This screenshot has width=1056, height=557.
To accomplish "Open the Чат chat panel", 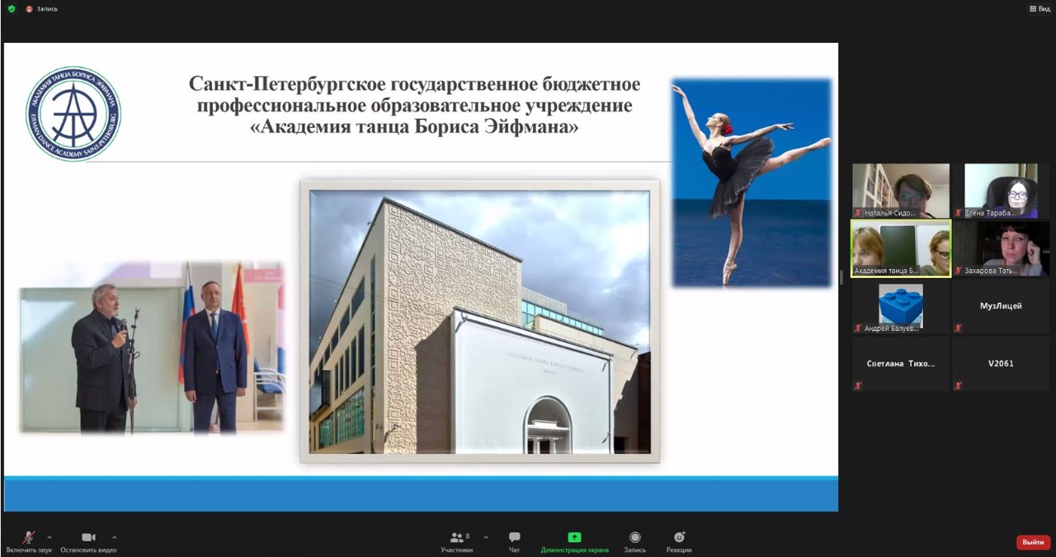I will point(514,538).
